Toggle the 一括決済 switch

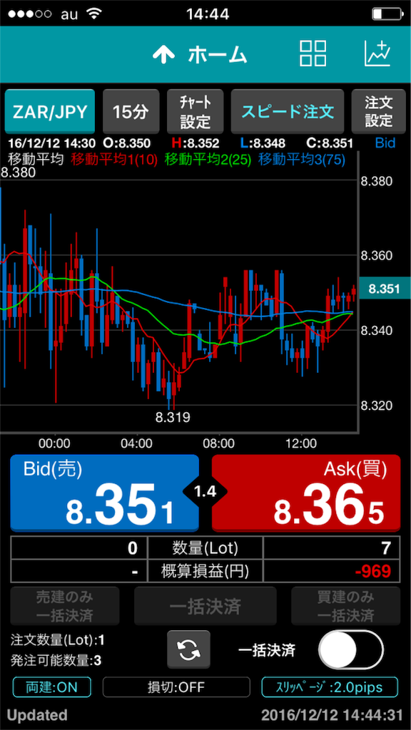[351, 649]
